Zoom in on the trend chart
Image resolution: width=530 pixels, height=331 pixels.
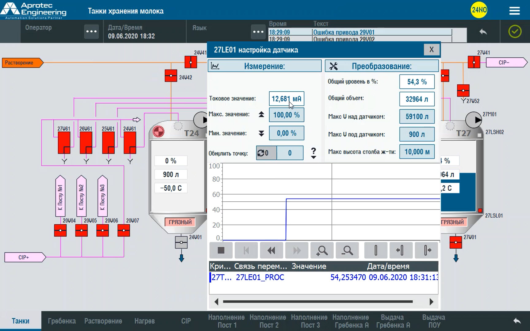pyautogui.click(x=322, y=250)
